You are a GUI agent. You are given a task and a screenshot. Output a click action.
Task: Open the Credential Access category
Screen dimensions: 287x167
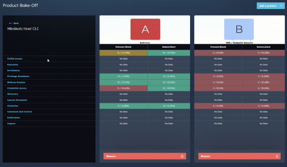tap(17, 88)
